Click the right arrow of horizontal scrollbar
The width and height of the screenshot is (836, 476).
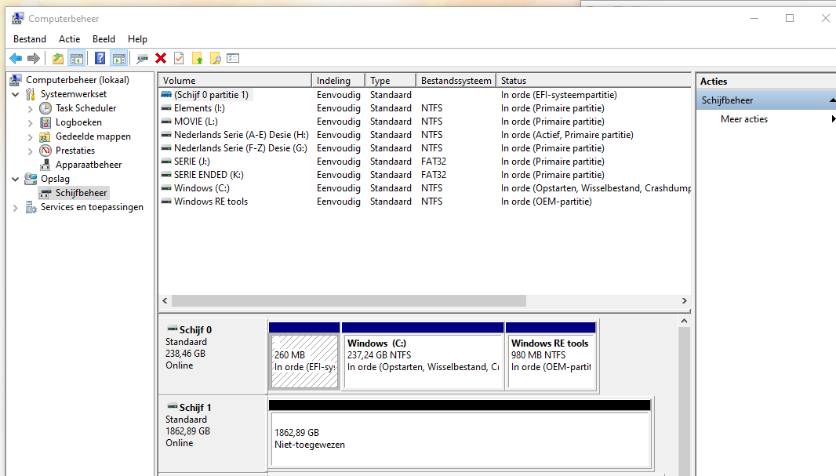[684, 300]
